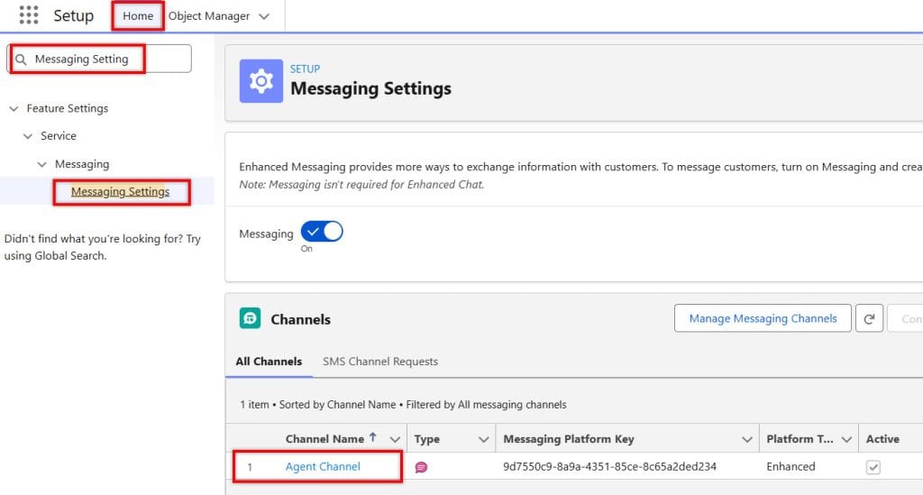Click the Messaging Settings page heading
The height and width of the screenshot is (495, 923).
(x=370, y=88)
